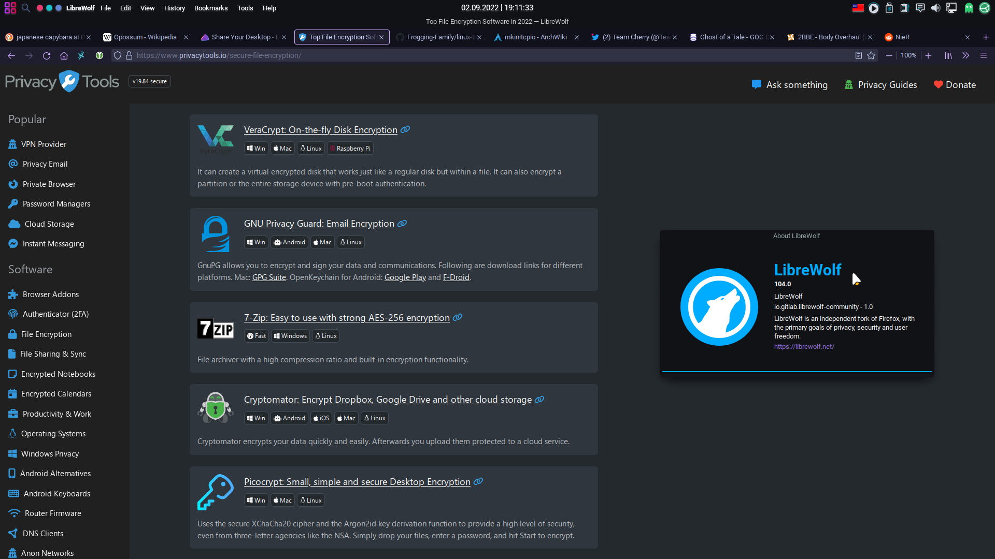Open https://libreweolf.net/ link in About dialog
This screenshot has height=559, width=995.
(804, 347)
